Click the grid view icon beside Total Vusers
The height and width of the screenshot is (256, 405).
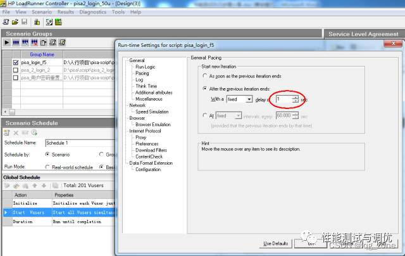pos(55,186)
